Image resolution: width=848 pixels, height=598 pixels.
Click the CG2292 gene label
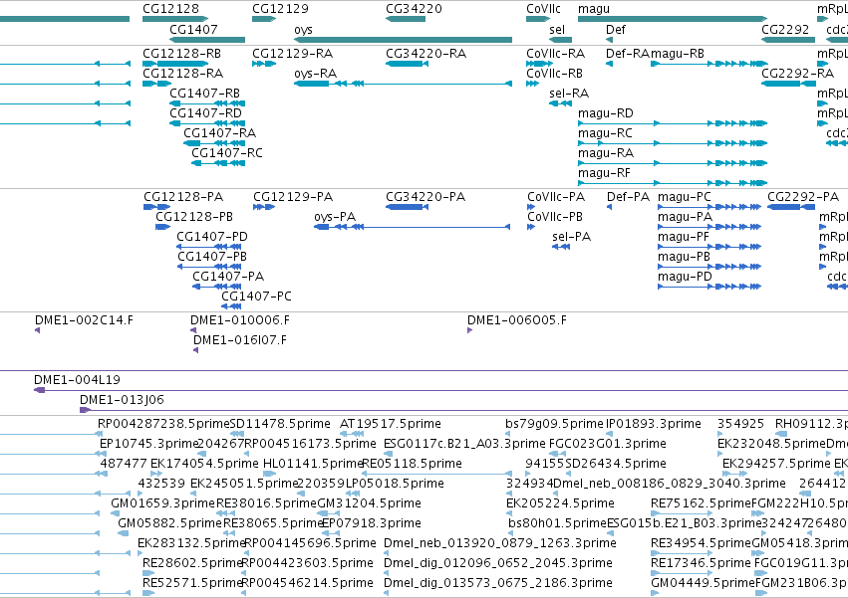(785, 30)
